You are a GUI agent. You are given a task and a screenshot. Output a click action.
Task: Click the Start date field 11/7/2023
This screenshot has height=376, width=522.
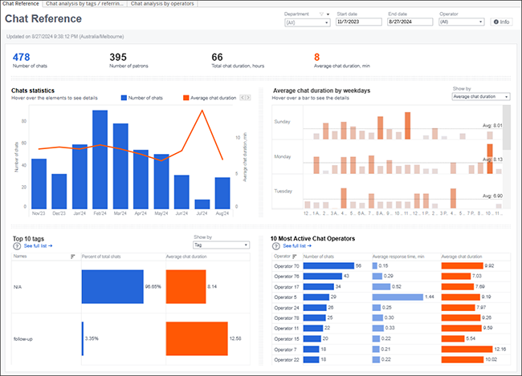pos(358,22)
